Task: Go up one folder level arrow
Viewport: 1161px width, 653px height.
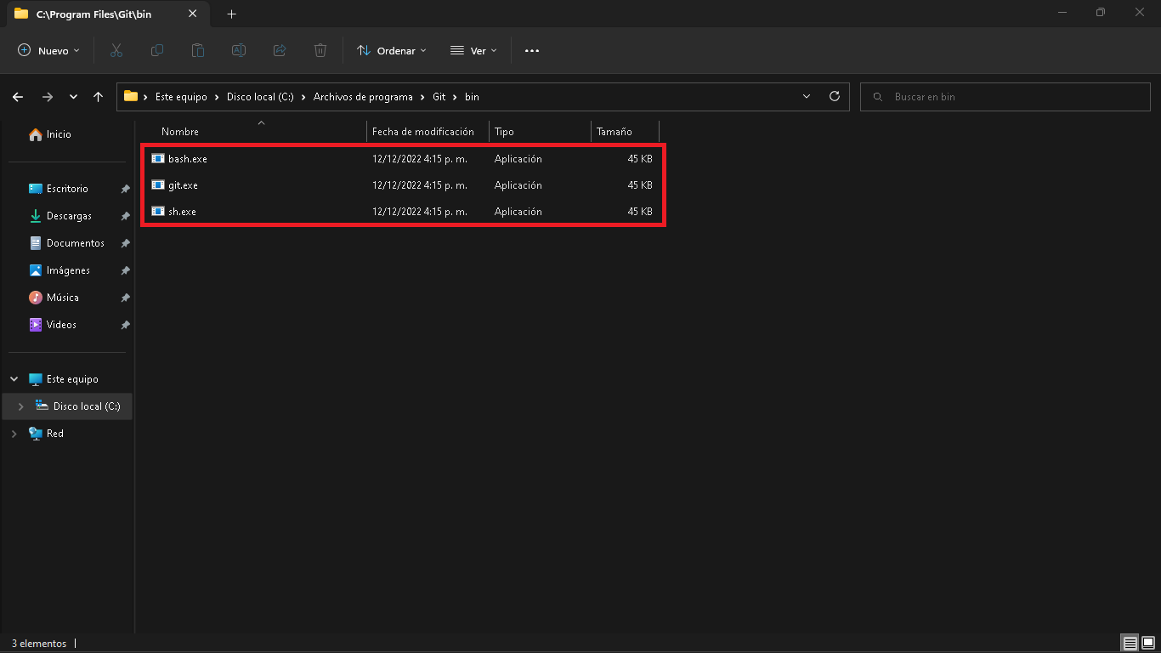Action: [x=99, y=97]
